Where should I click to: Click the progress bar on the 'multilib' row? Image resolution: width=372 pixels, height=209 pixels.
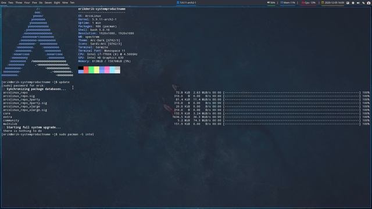292,124
